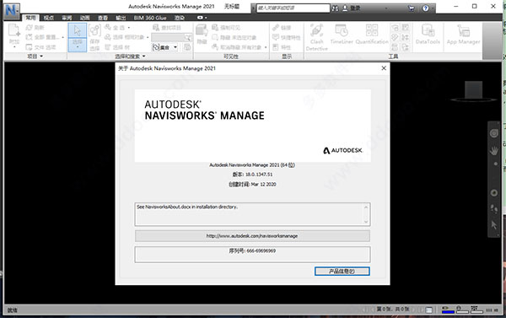Switch to the Render ribbon tab
The image size is (506, 318).
[180, 18]
